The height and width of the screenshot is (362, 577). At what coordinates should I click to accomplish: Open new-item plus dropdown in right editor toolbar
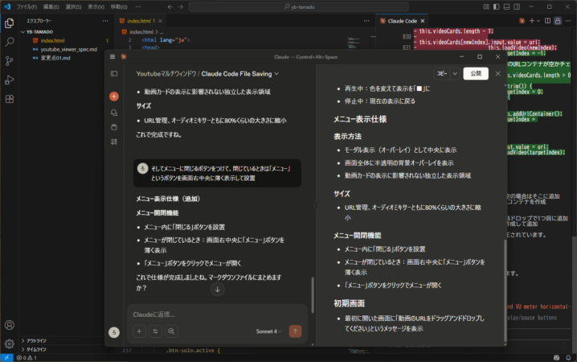534,21
